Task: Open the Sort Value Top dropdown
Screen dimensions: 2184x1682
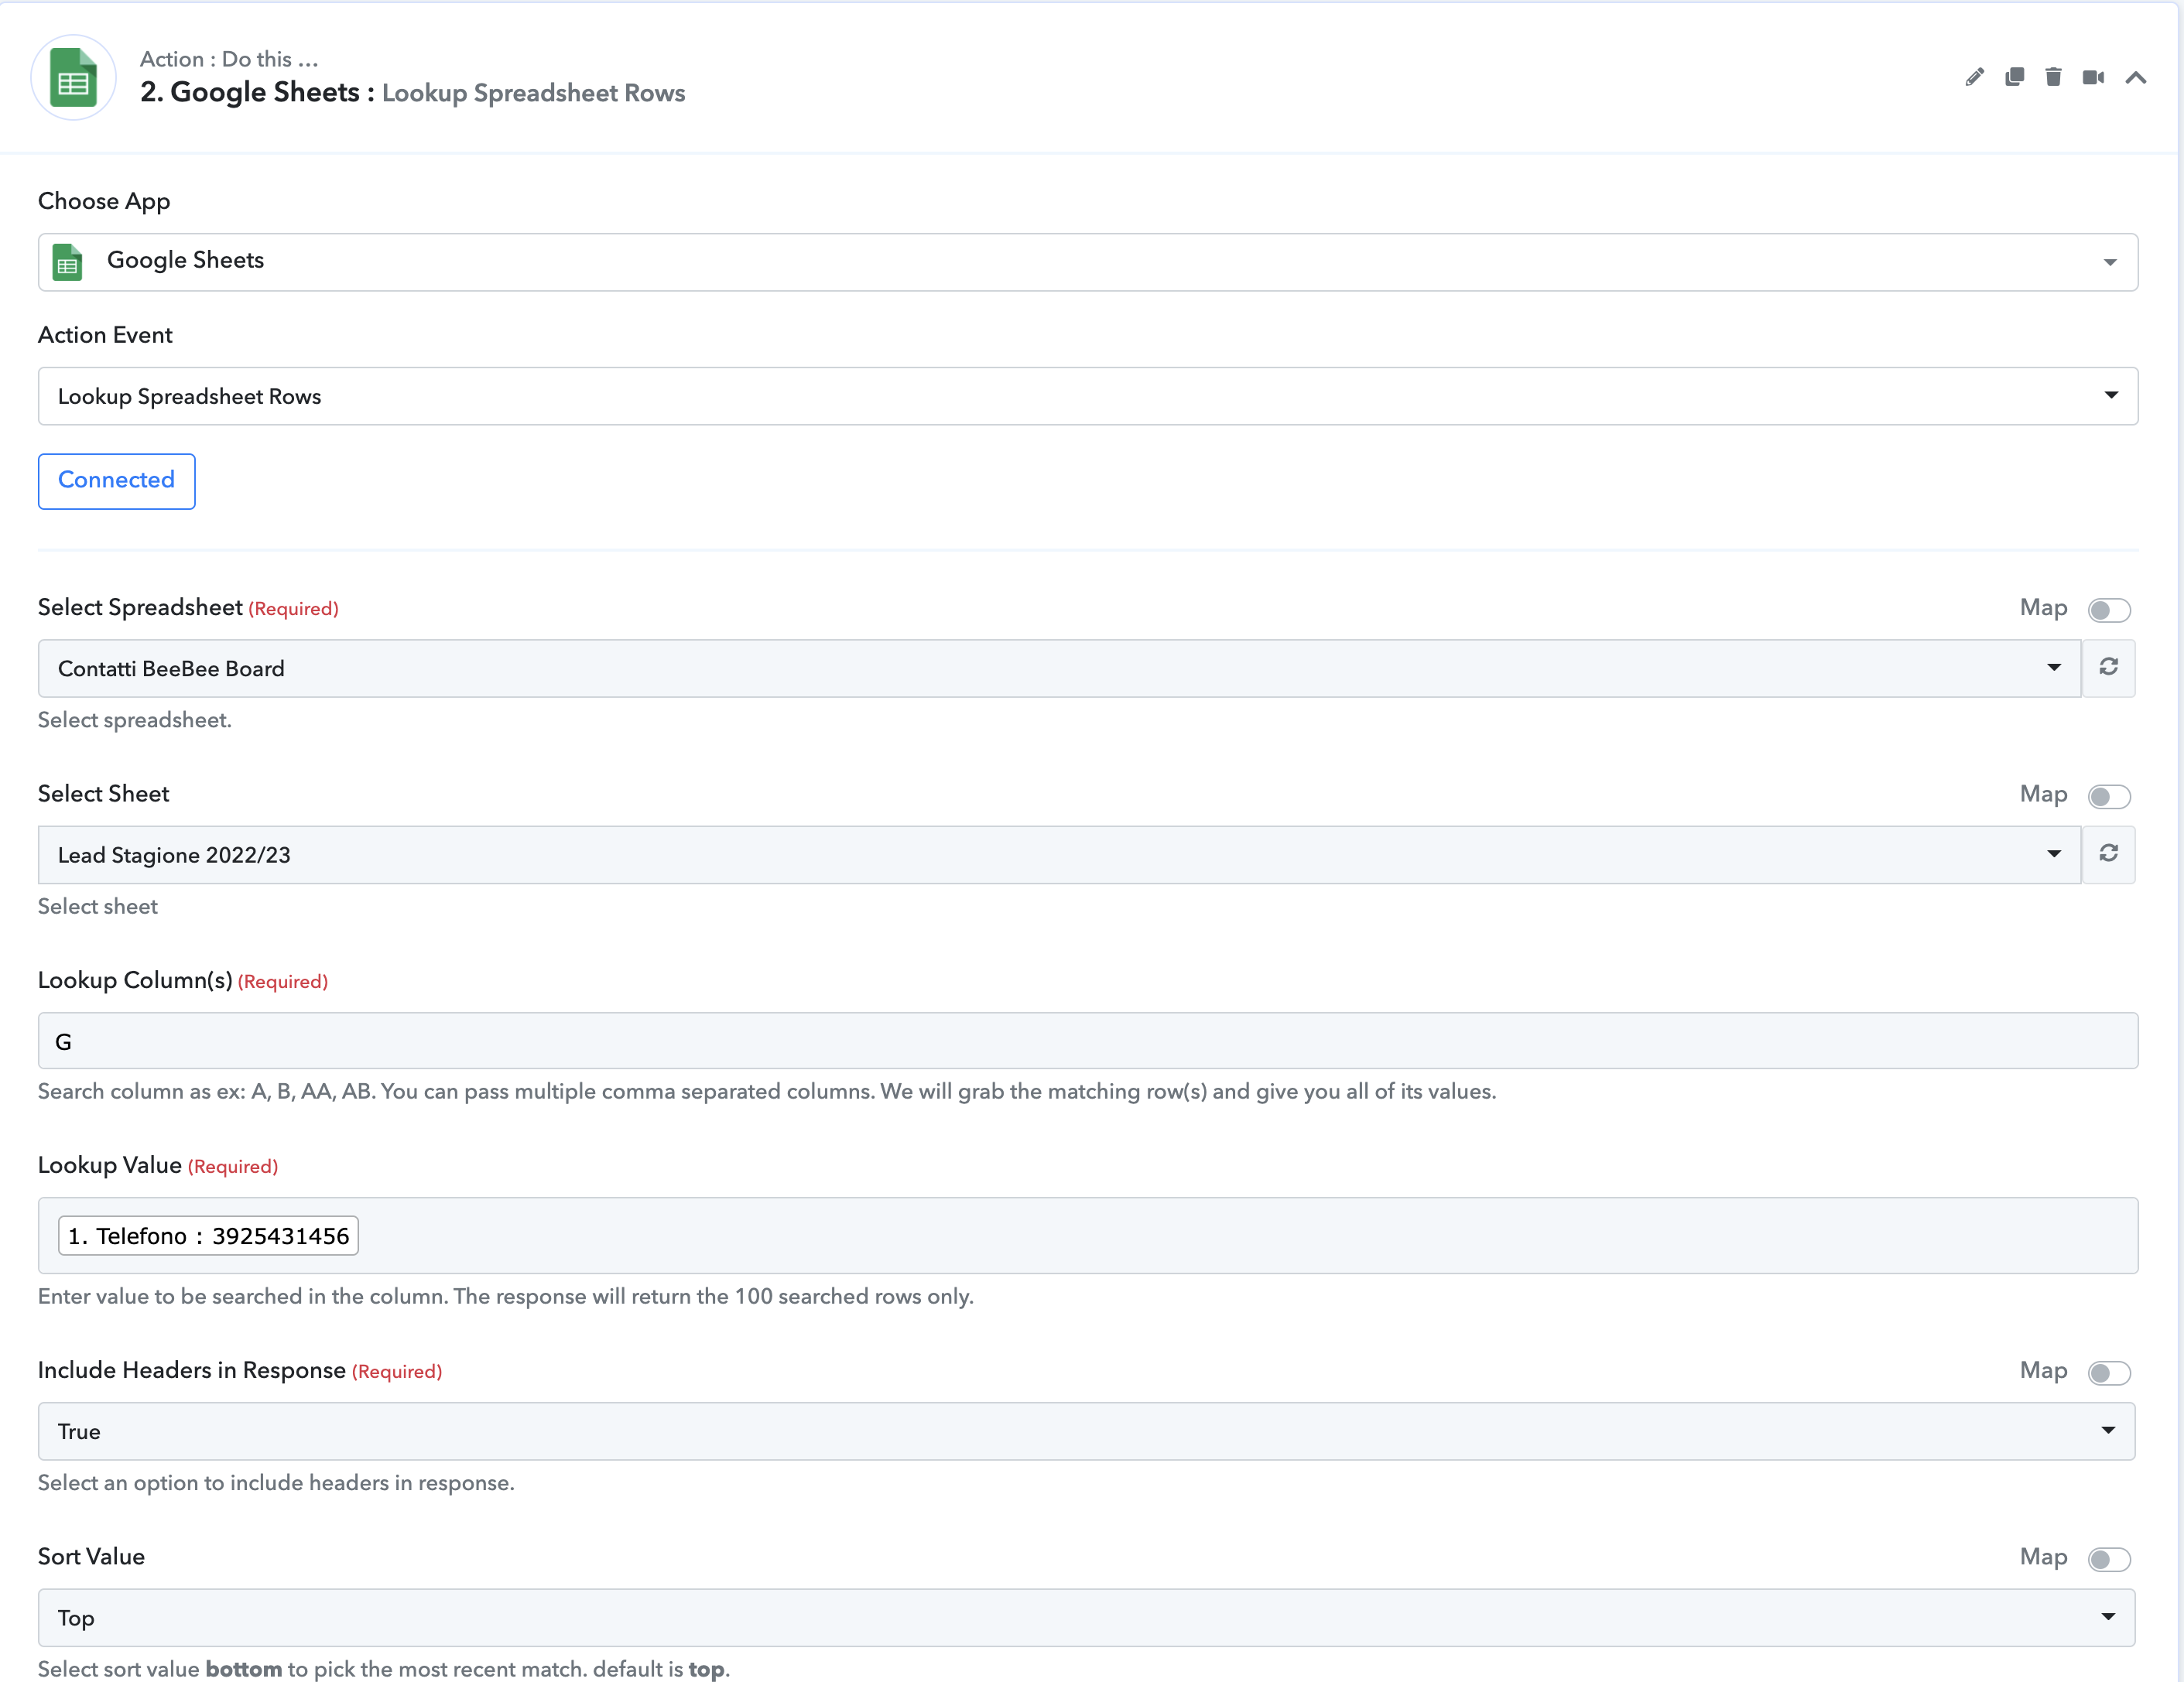Action: 1086,1617
